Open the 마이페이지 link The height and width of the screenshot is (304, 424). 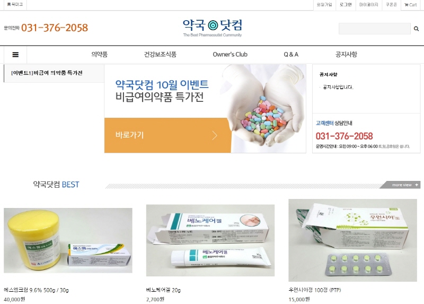point(368,5)
